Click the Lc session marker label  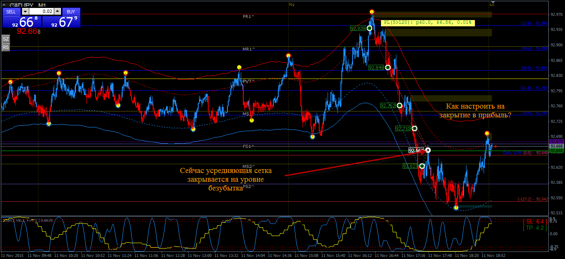pos(492,4)
